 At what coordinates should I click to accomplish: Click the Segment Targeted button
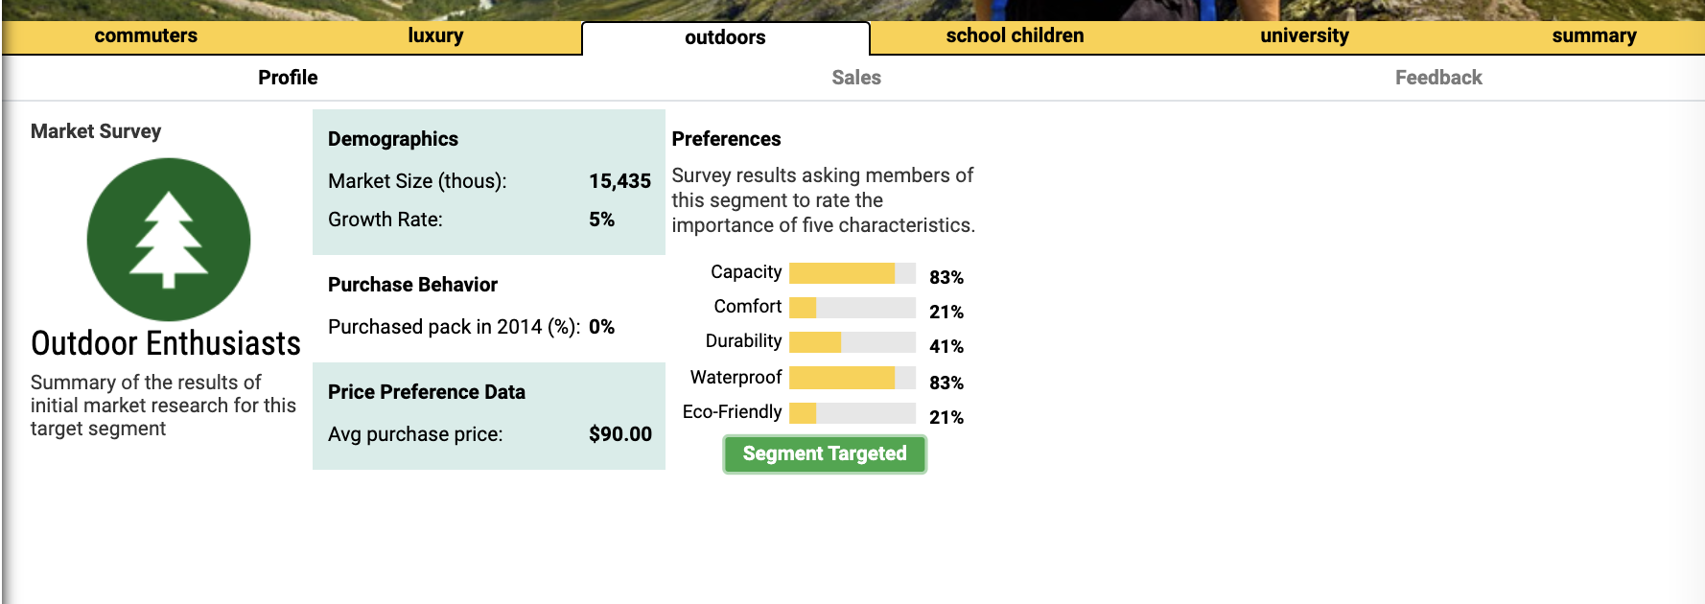tap(824, 453)
